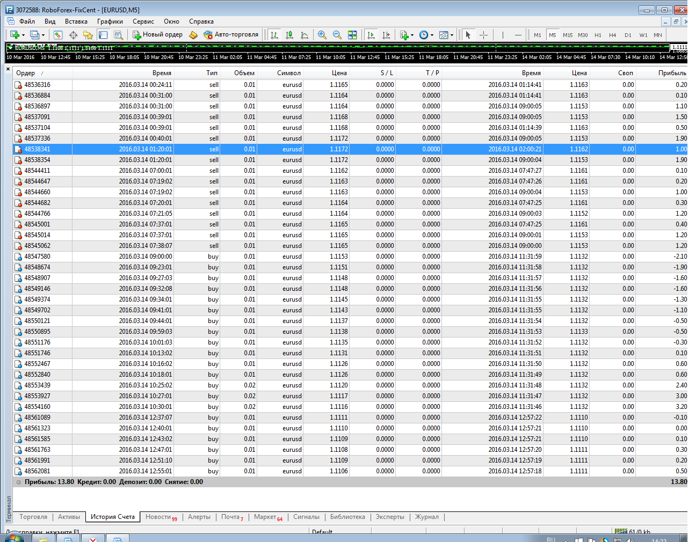Image resolution: width=696 pixels, height=542 pixels.
Task: Tile chart windows icon
Action: click(x=352, y=35)
